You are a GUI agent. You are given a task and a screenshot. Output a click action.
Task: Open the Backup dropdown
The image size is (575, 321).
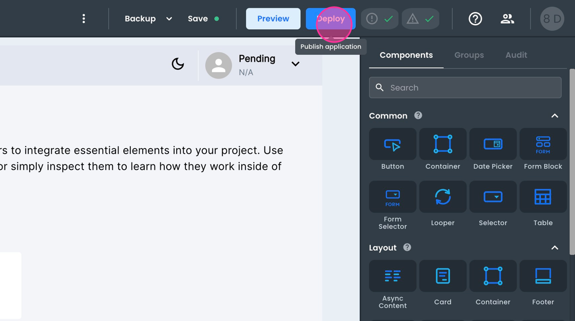(x=148, y=19)
